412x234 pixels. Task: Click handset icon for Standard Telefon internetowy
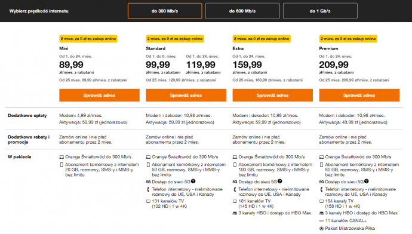tap(148, 189)
